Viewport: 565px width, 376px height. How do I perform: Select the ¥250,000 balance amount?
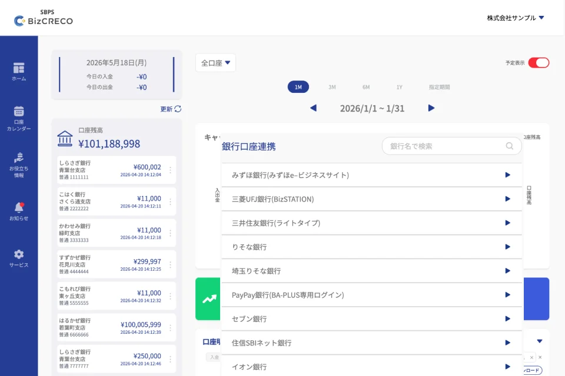coord(147,356)
